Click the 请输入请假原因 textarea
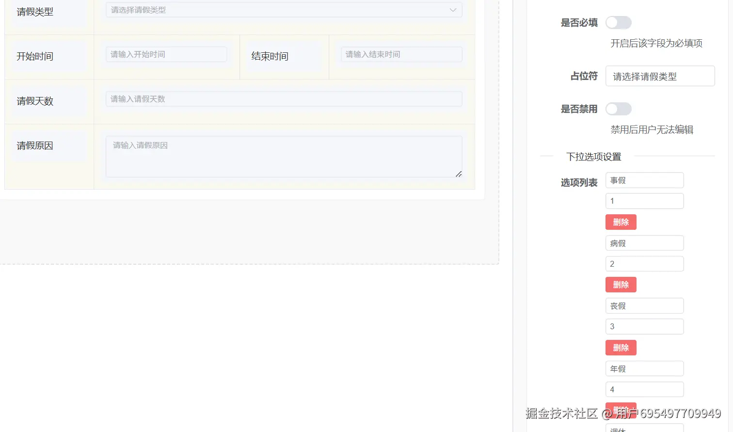This screenshot has width=733, height=432. tap(284, 157)
